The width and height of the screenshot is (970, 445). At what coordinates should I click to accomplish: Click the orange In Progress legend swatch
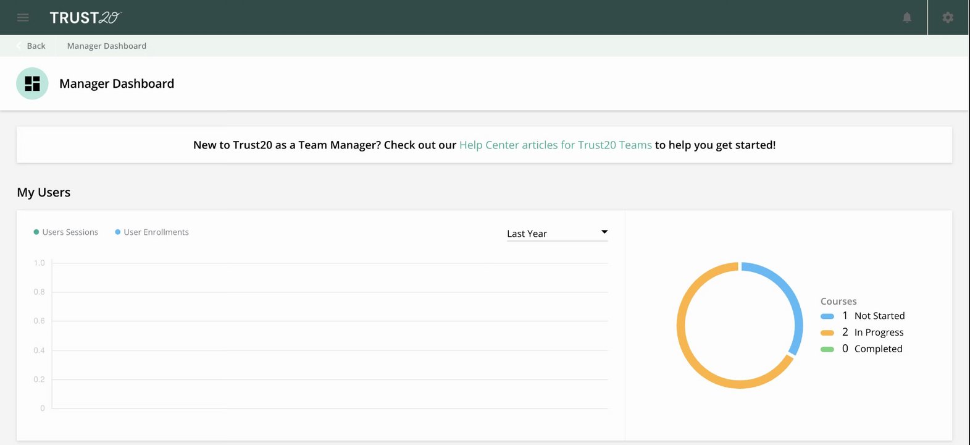click(x=827, y=333)
